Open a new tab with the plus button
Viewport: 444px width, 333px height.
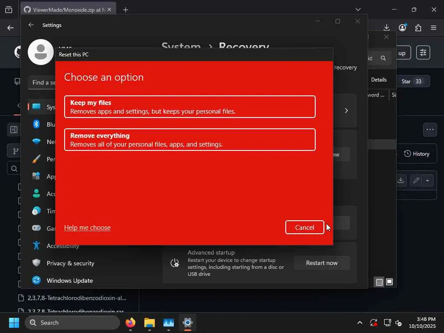[x=125, y=10]
